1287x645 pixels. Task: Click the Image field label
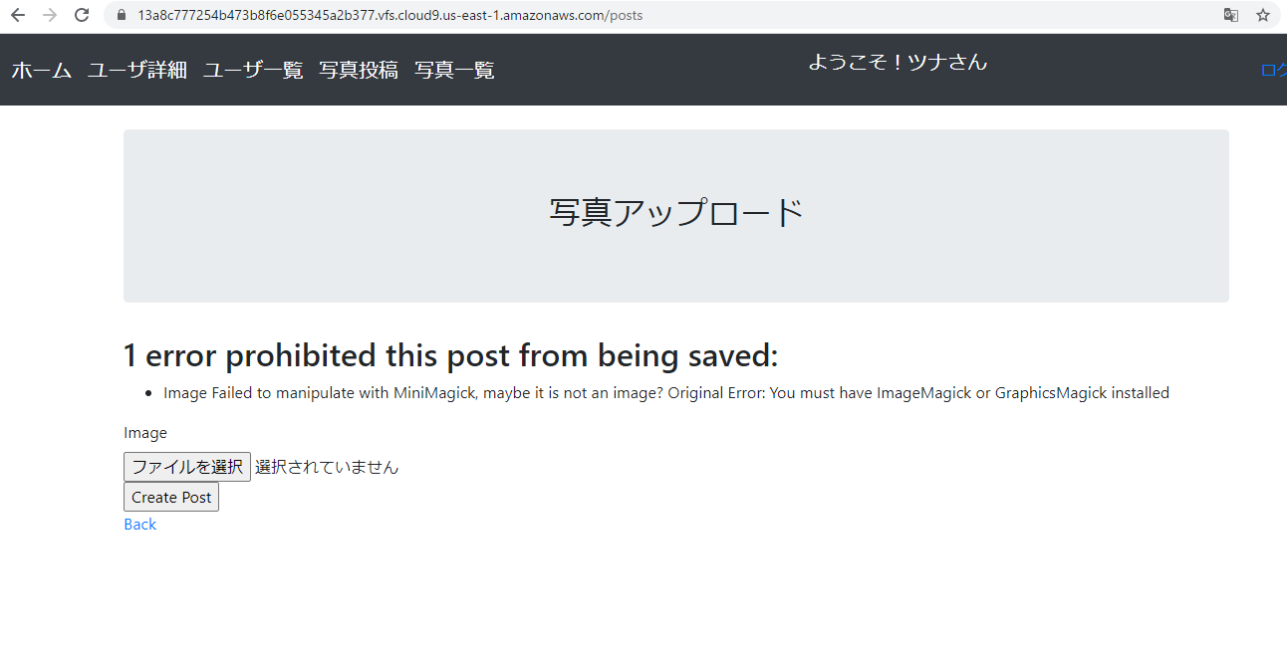(144, 432)
